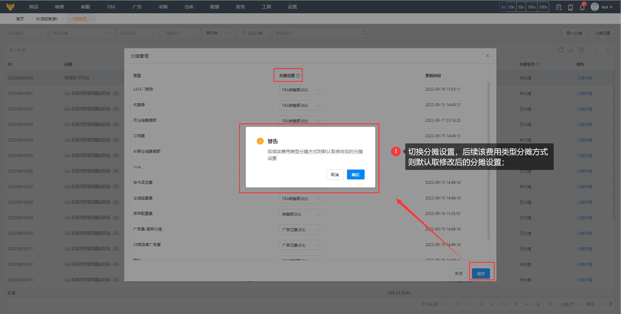Open the 财务 menu
Viewport: 621px width, 314px height.
point(241,7)
